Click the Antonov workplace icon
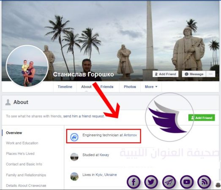Viewport: 221px width, 190px height. click(74, 137)
